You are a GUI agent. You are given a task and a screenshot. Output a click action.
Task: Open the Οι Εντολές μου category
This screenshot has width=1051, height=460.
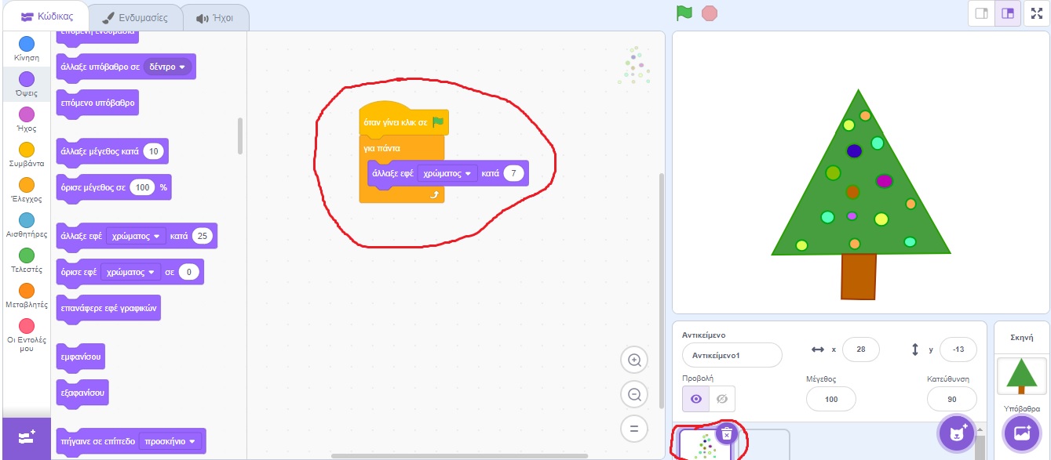[x=27, y=336]
